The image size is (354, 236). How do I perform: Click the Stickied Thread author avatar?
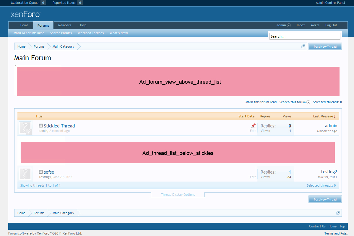coord(25,128)
